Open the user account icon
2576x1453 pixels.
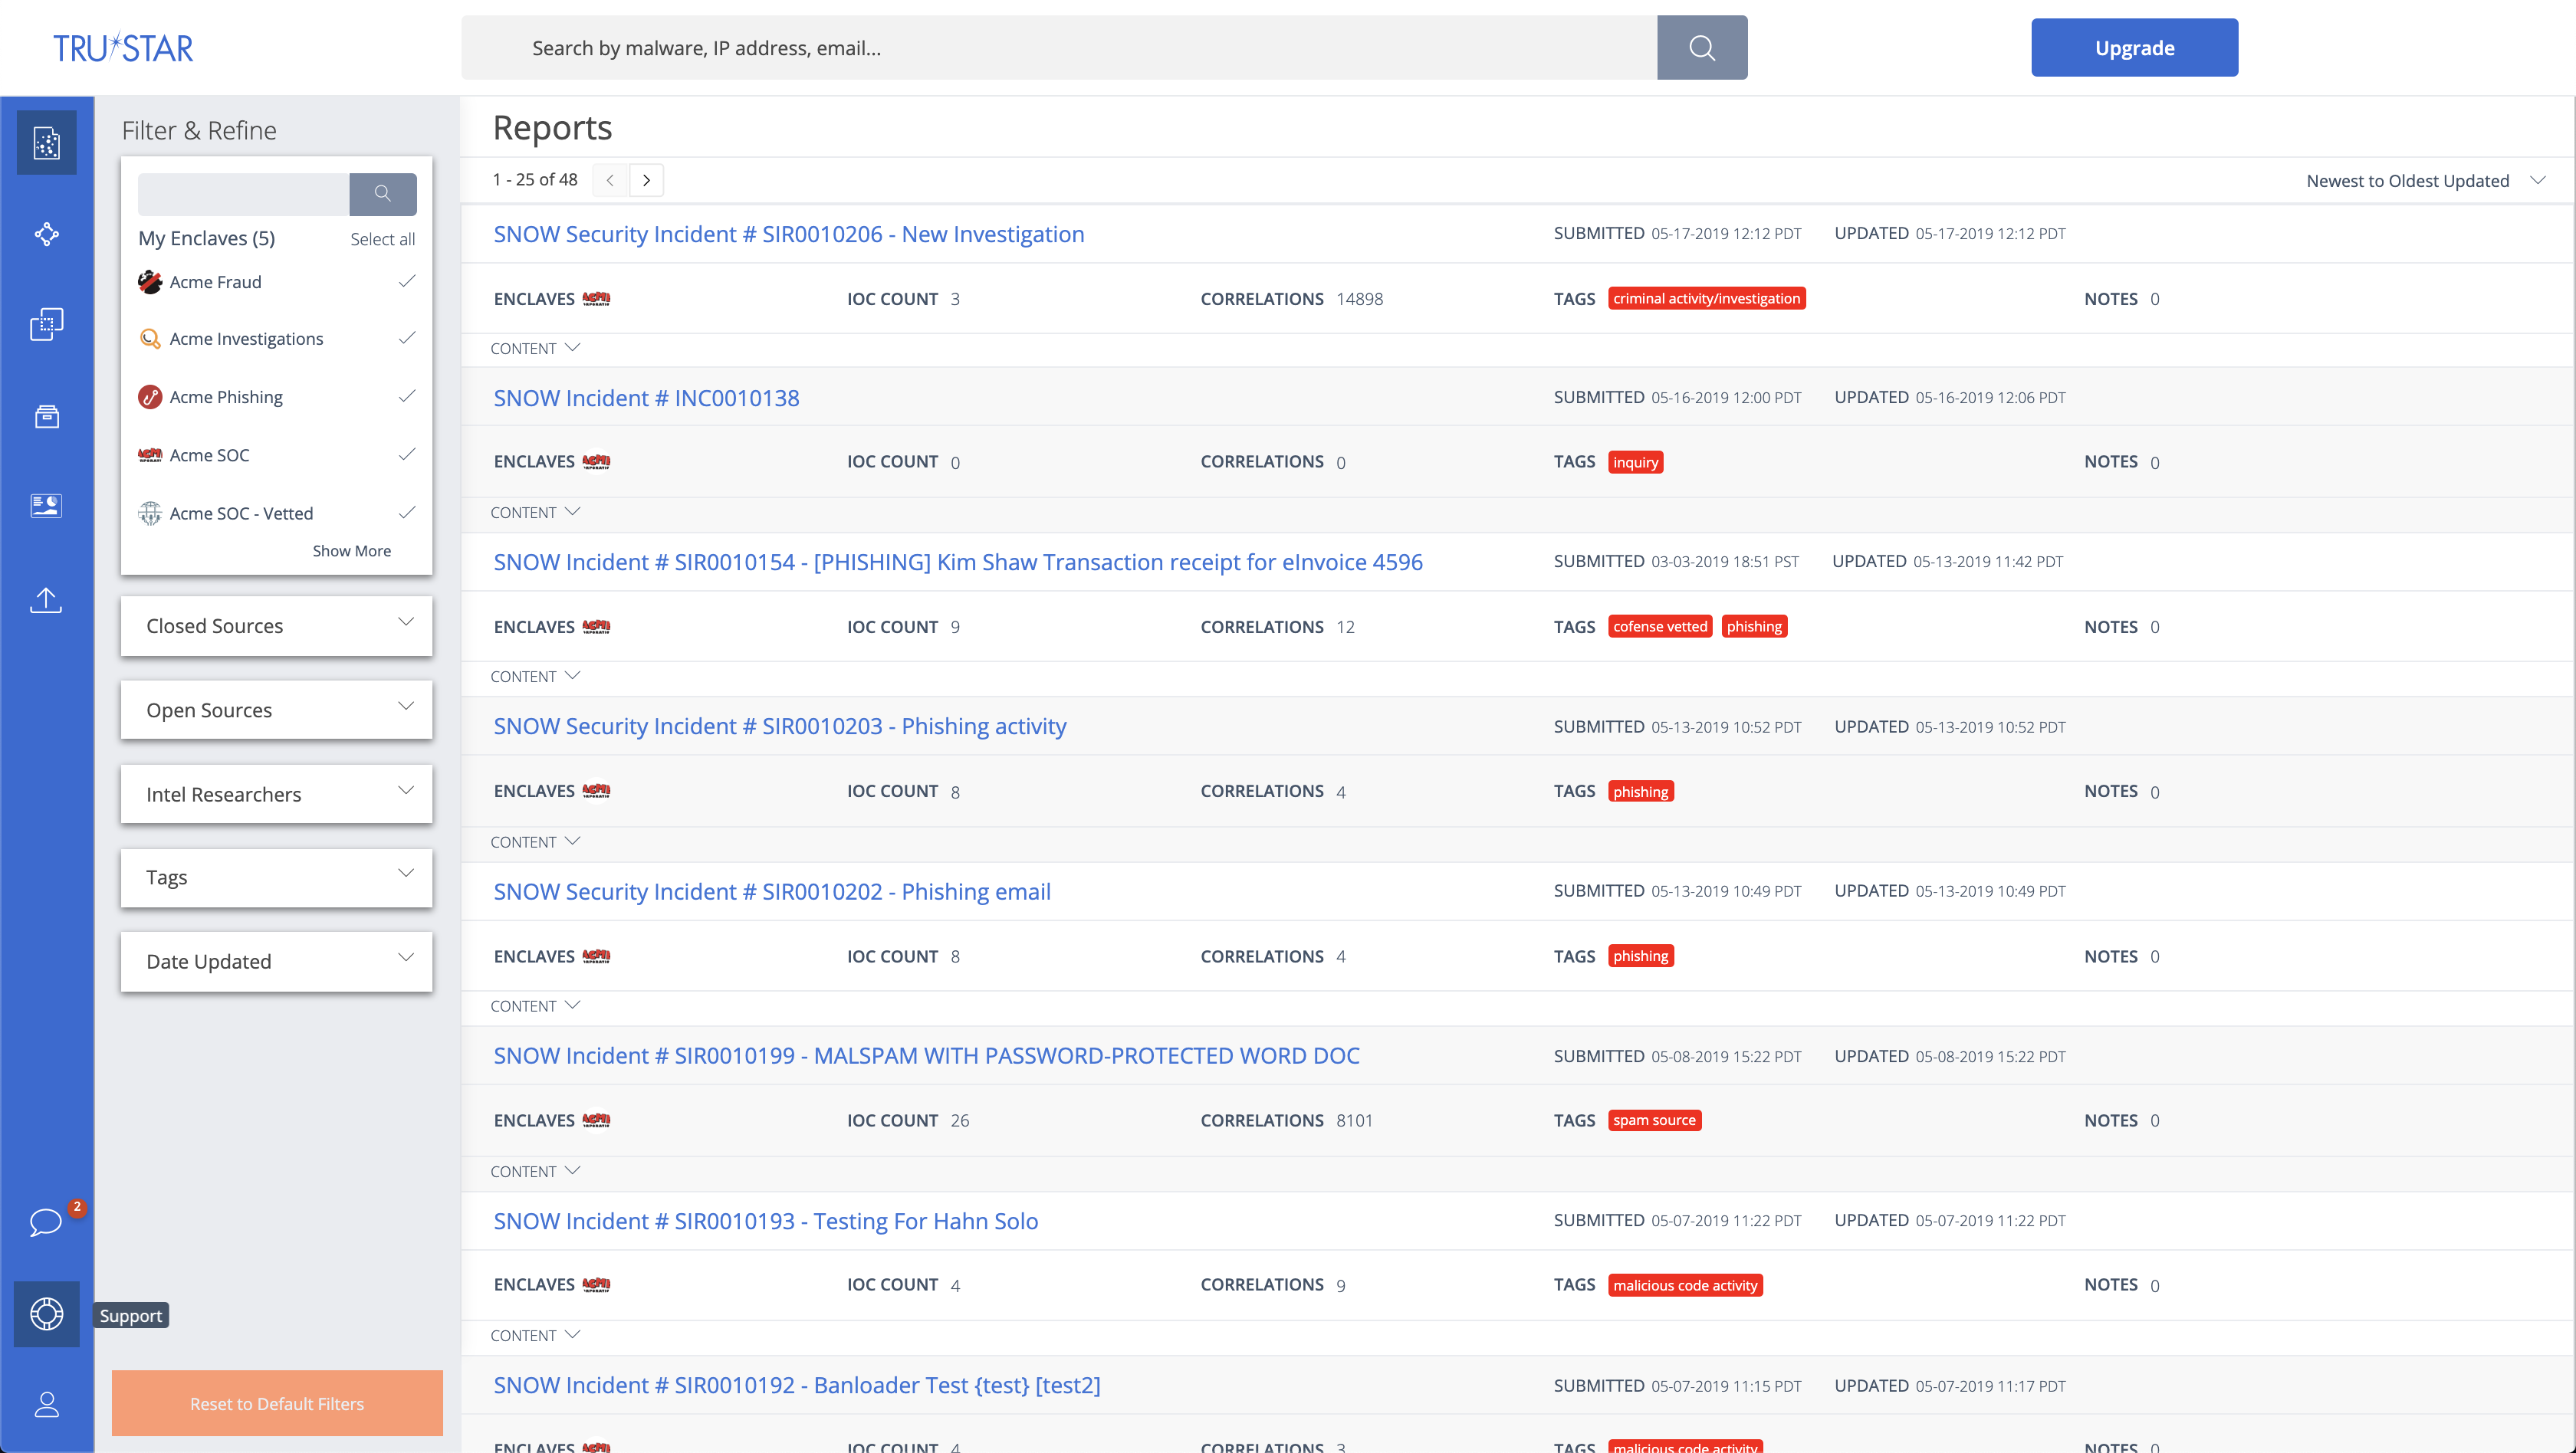click(x=47, y=1404)
